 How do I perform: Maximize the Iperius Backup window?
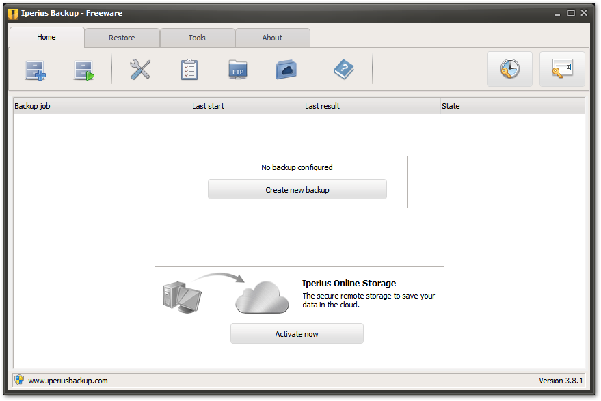(571, 13)
